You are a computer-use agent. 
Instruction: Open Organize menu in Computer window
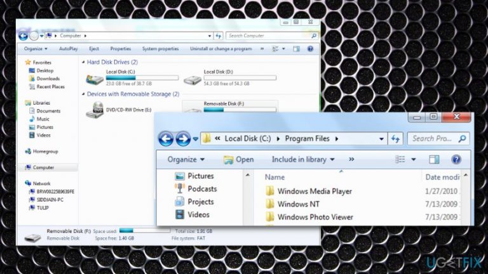36,49
